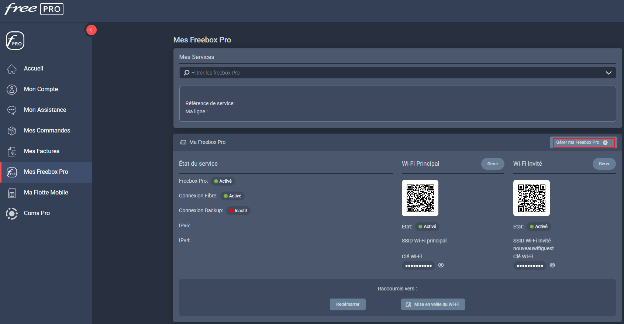Image resolution: width=624 pixels, height=324 pixels.
Task: Click the IPv6 label
Action: [185, 225]
